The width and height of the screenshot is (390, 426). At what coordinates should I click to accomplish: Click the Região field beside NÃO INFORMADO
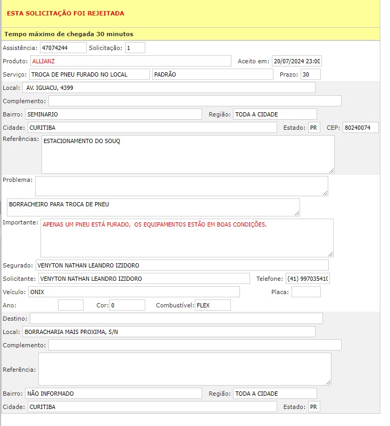point(275,394)
